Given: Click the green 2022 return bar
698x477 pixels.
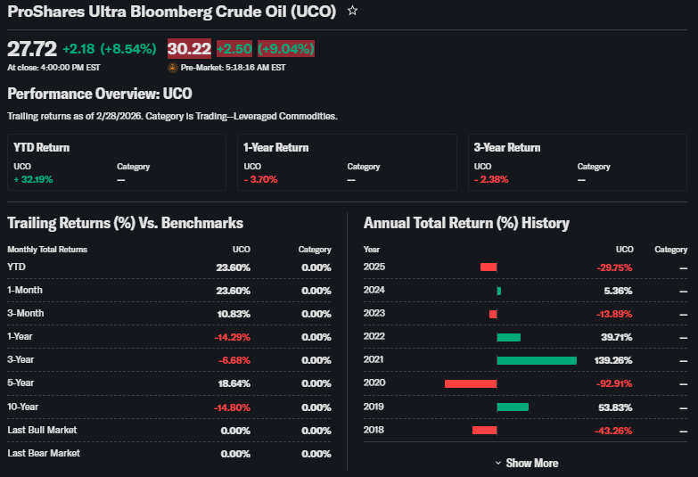Looking at the screenshot, I should 508,337.
